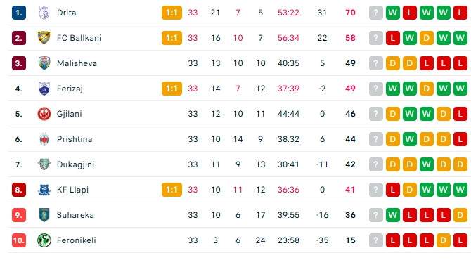Image resolution: width=471 pixels, height=260 pixels.
Task: Click KF Llapi's orange 1:1 badge
Action: pyautogui.click(x=172, y=190)
